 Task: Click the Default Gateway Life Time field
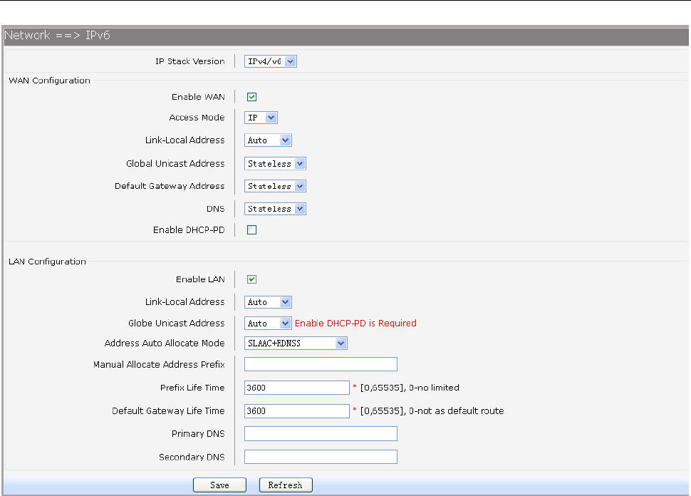297,411
